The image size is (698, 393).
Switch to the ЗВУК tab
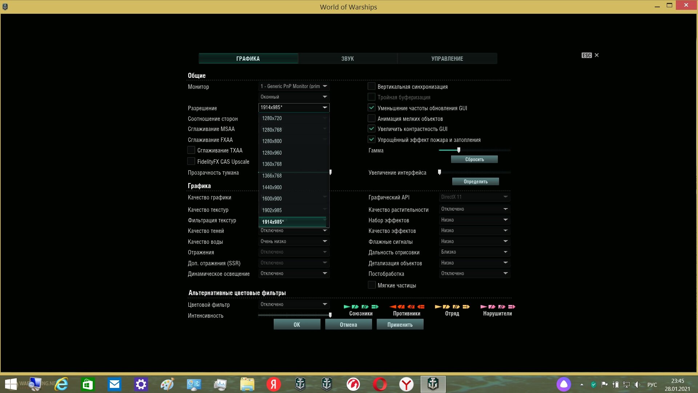(x=348, y=59)
